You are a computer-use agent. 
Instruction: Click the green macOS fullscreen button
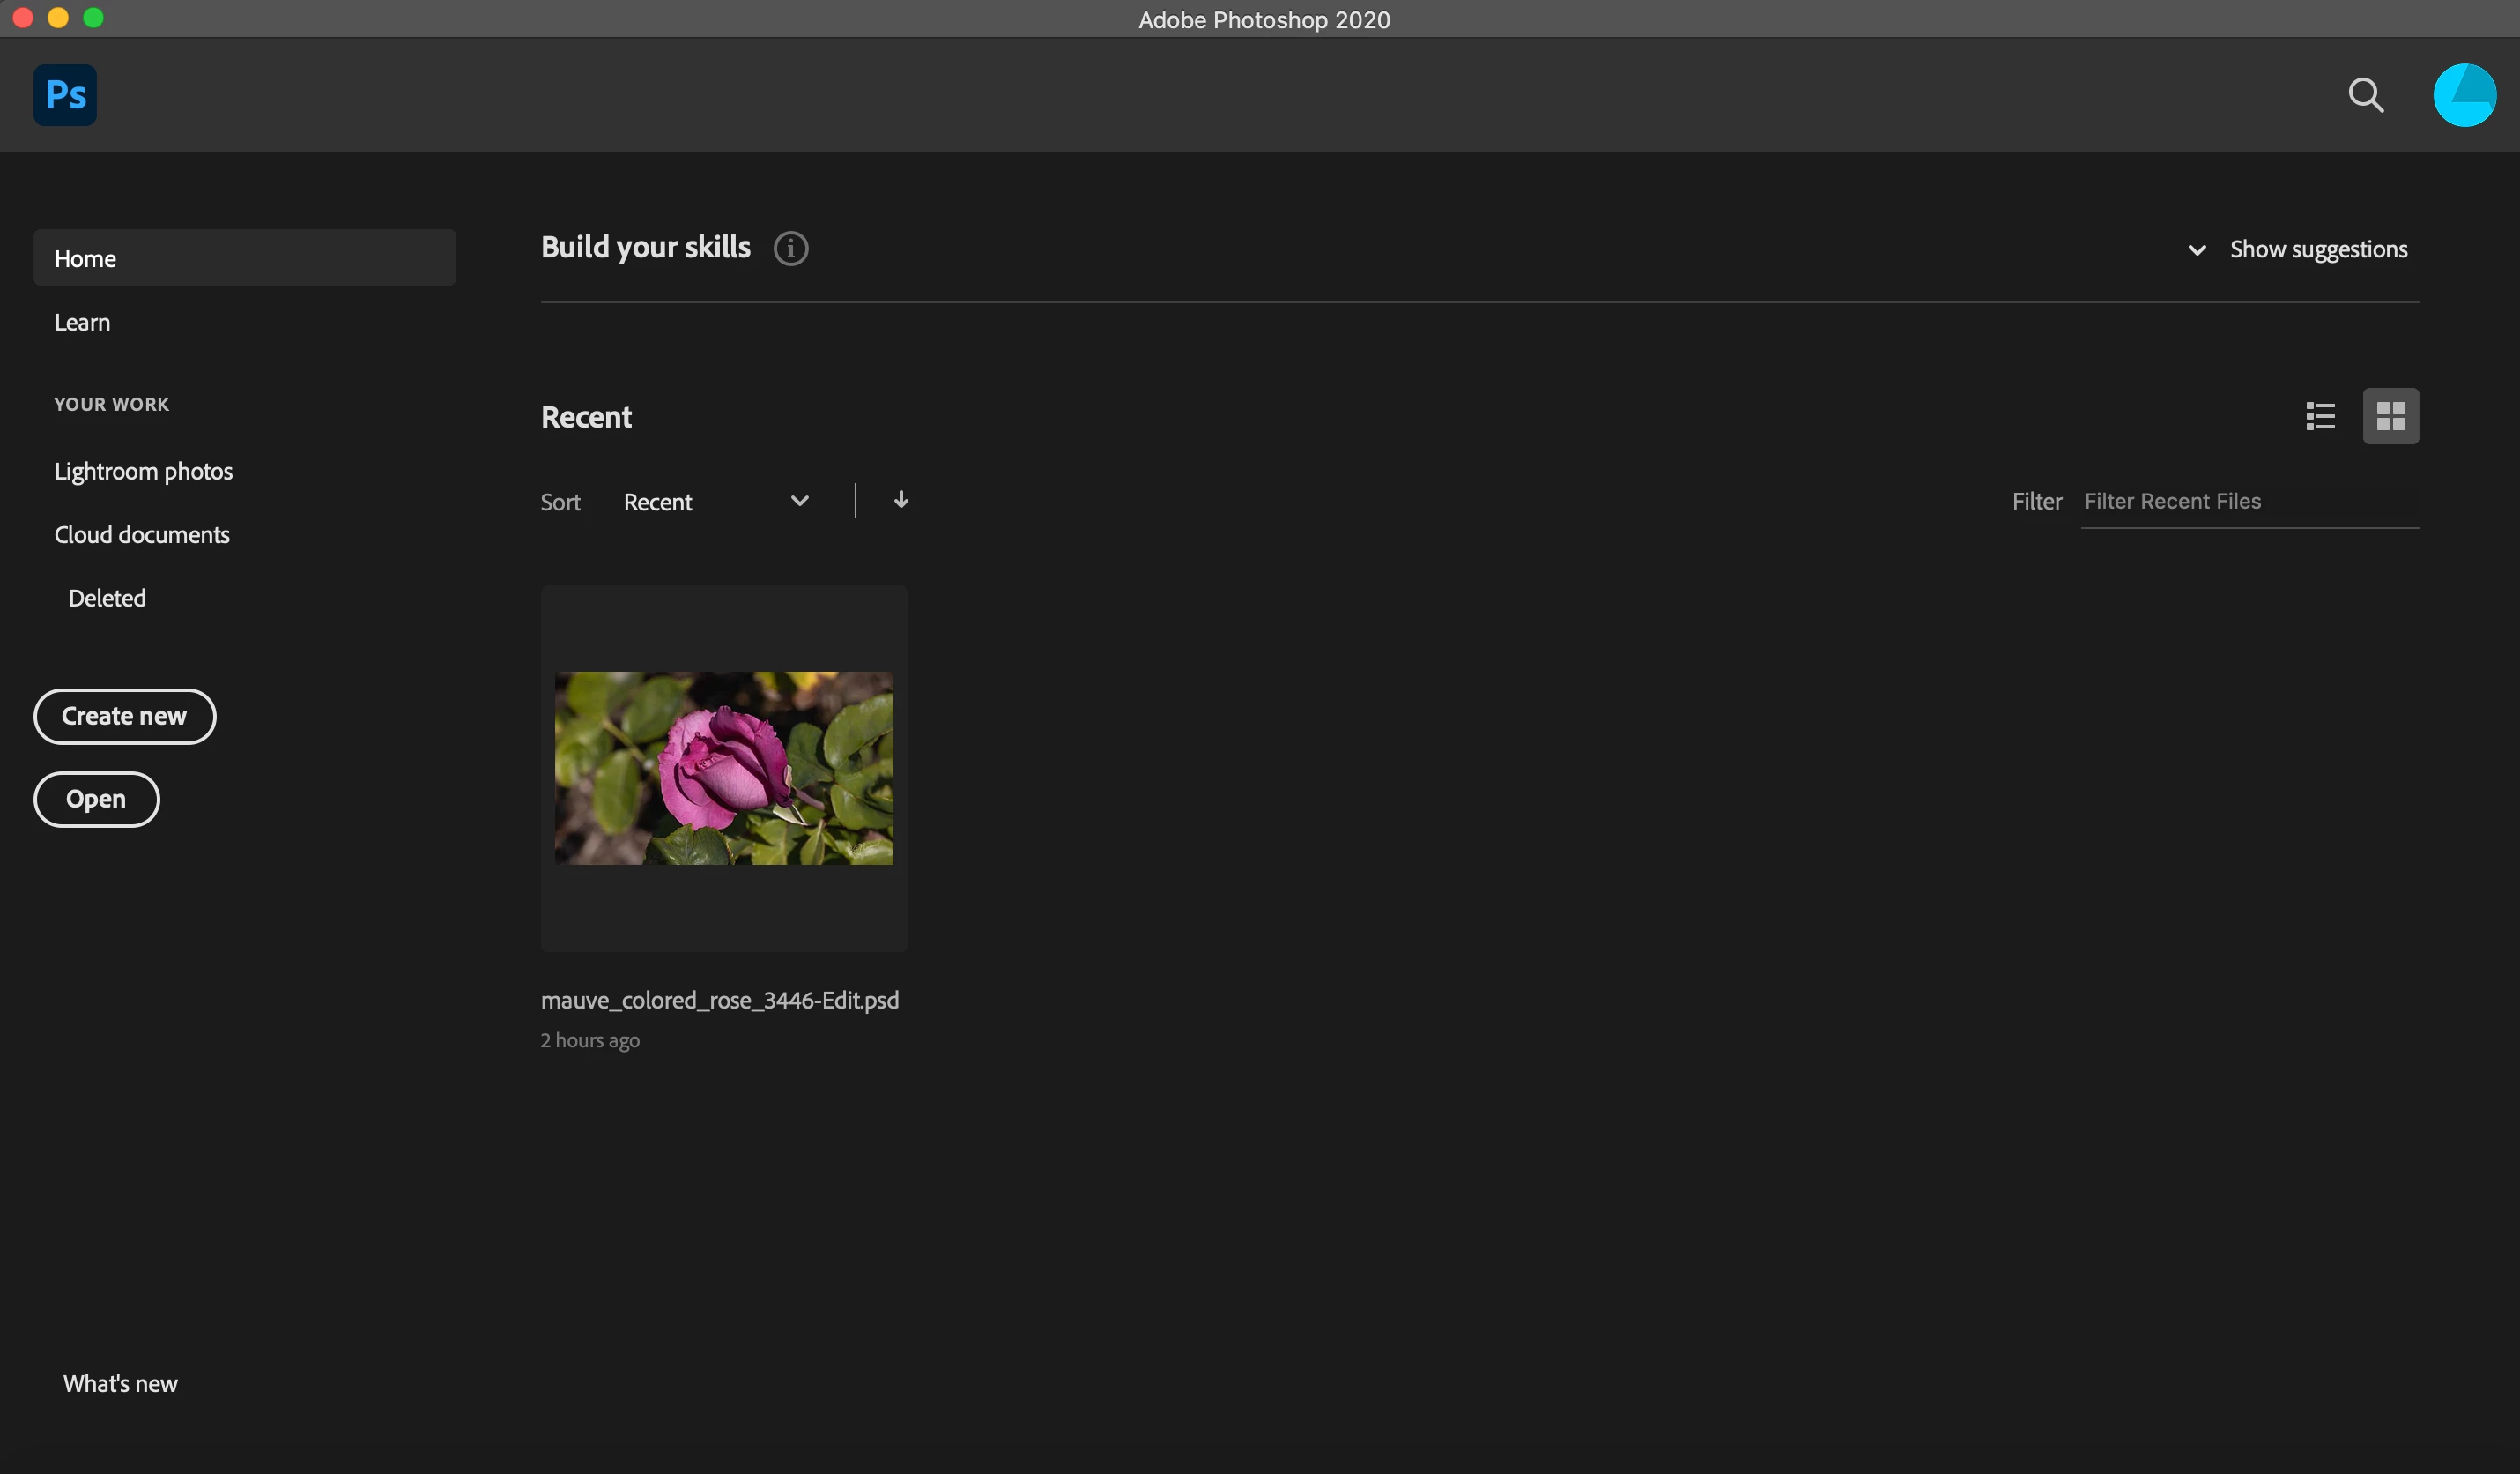pos(93,18)
